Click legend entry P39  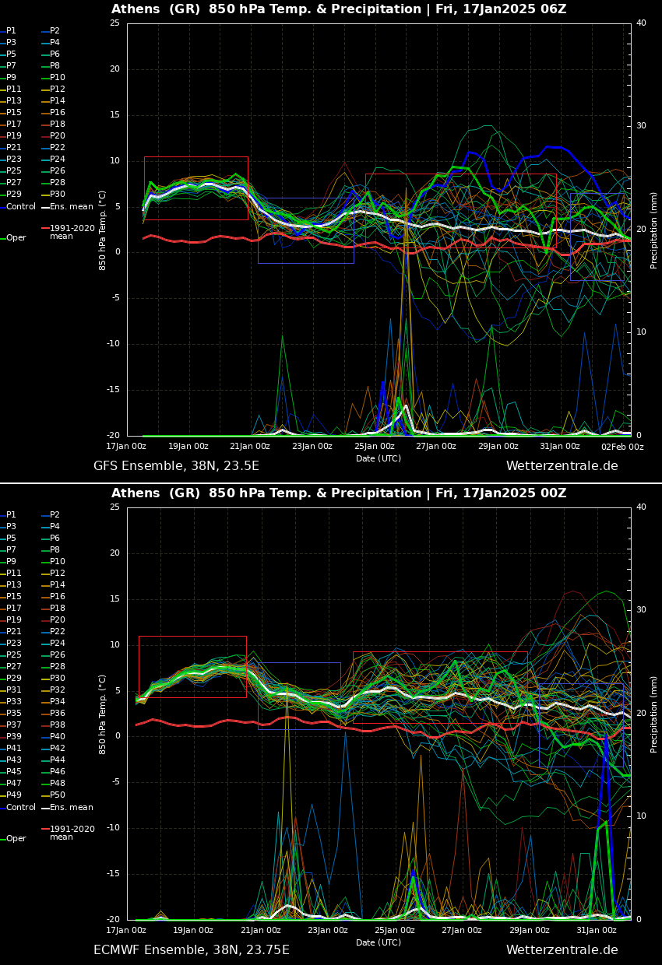11,736
